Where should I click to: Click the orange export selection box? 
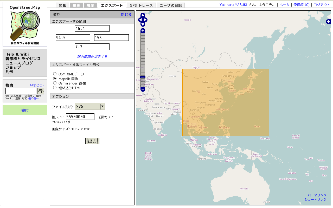point(226,102)
